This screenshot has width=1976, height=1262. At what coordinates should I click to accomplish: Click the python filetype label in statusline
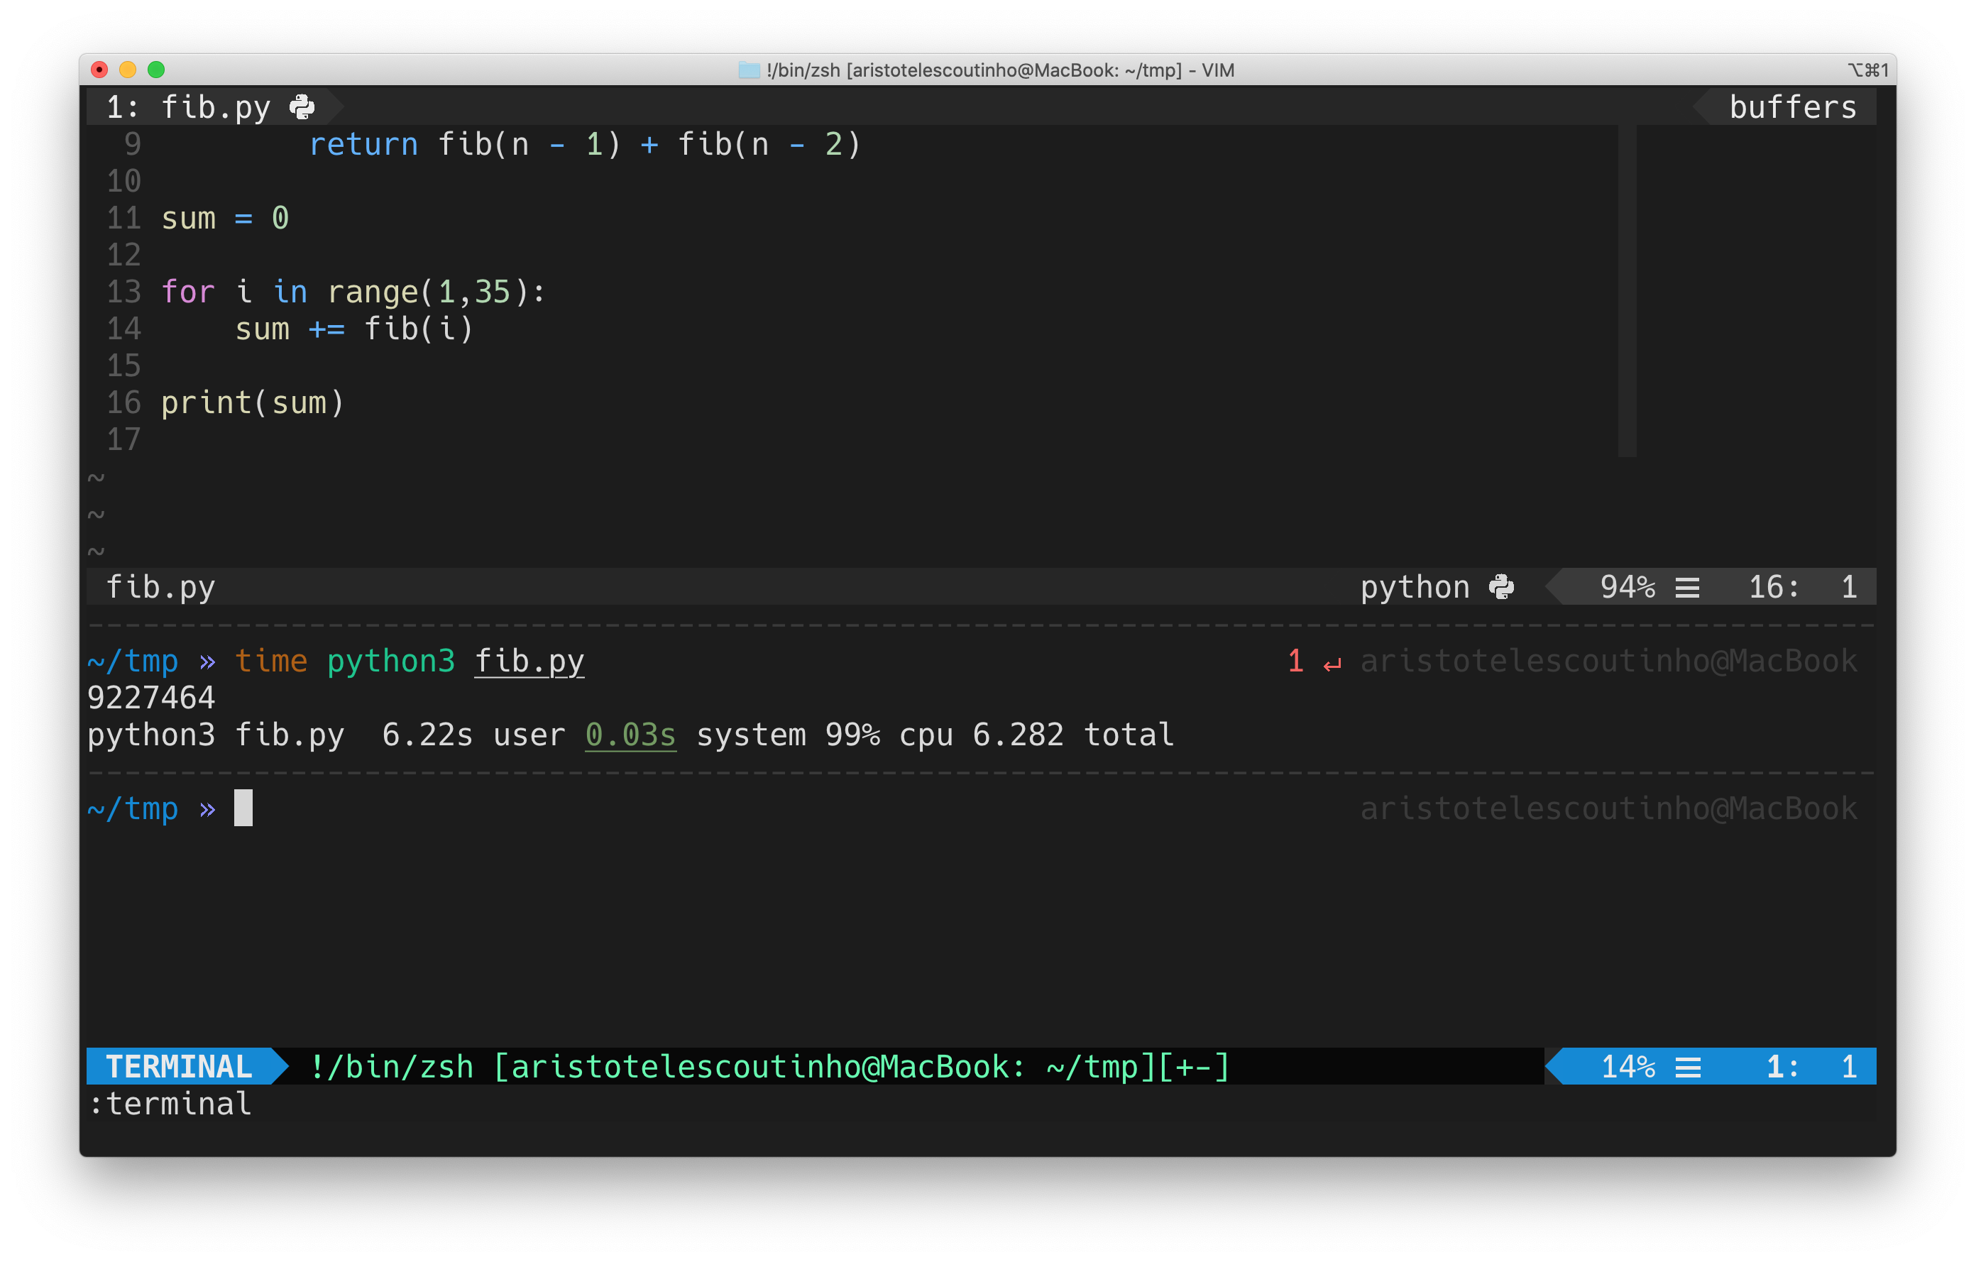point(1415,588)
